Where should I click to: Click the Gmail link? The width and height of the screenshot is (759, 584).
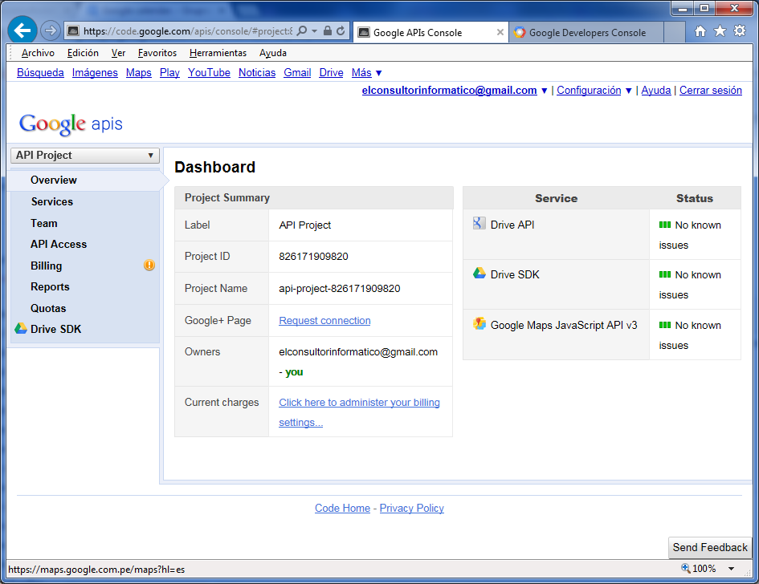(297, 72)
